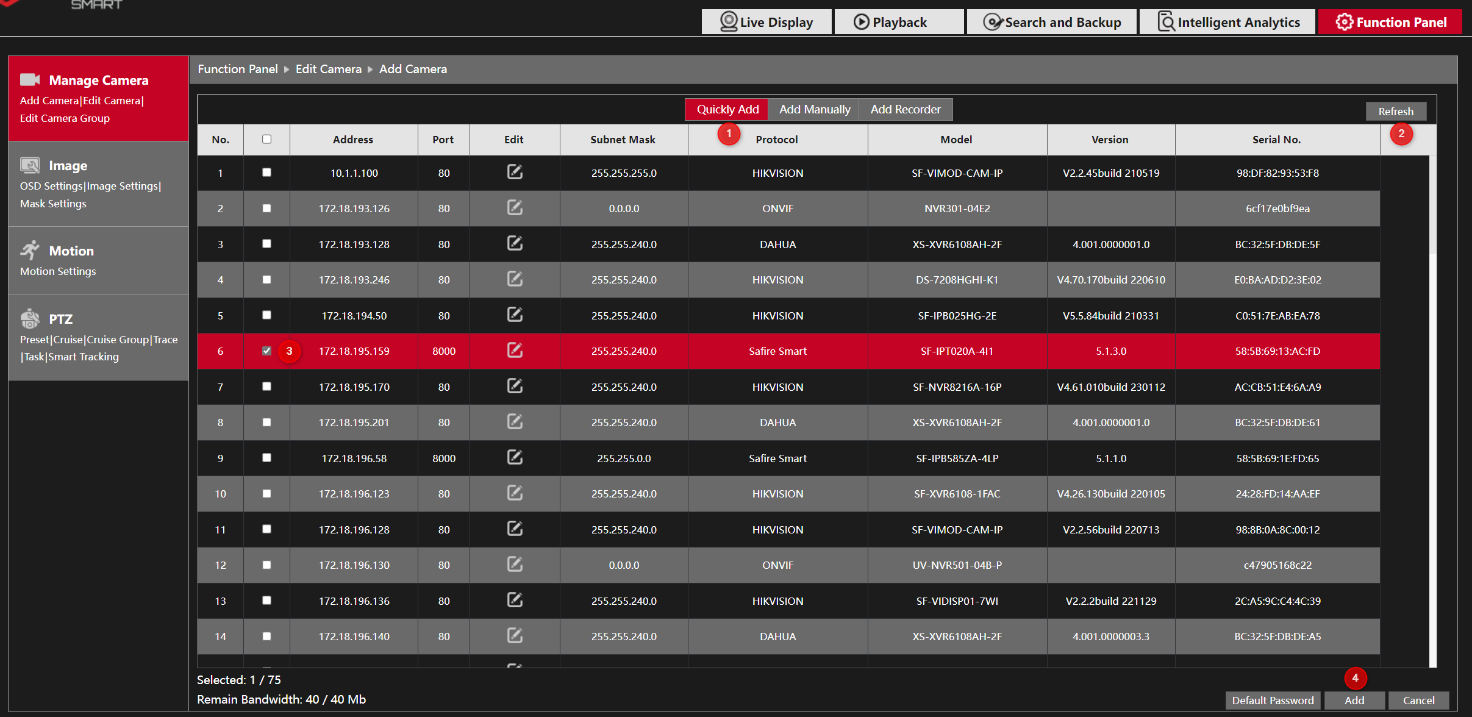This screenshot has width=1472, height=717.
Task: Click the PTZ dome camera icon
Action: pos(30,318)
